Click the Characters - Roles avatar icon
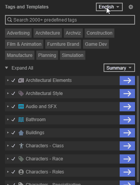The image size is (140, 185). coord(21,172)
